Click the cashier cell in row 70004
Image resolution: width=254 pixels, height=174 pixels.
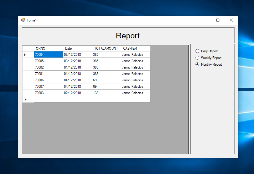coord(136,55)
